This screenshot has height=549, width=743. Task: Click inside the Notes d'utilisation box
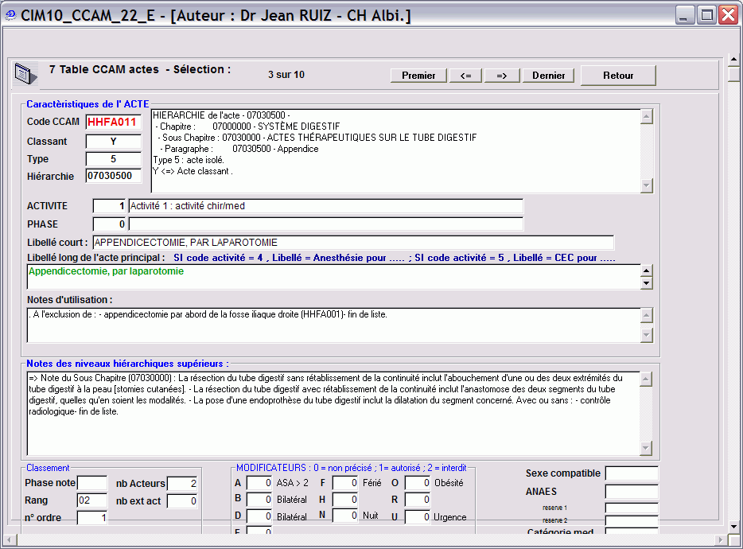click(x=333, y=325)
